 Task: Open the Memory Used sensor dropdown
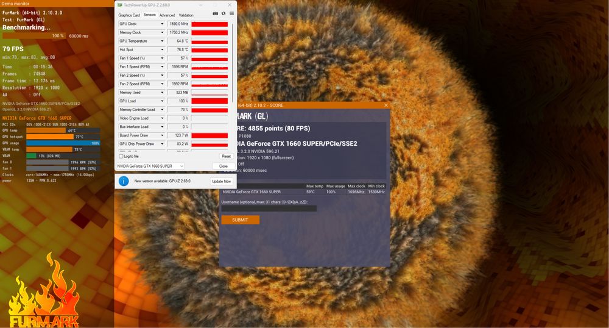pos(163,93)
